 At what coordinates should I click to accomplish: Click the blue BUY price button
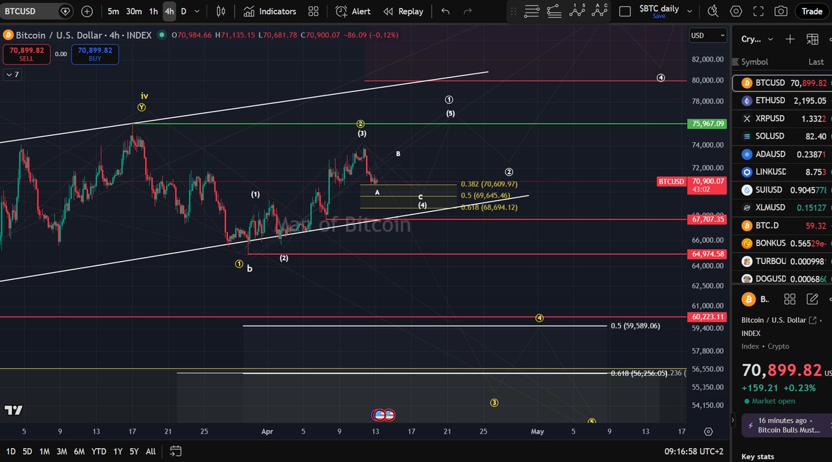[95, 54]
